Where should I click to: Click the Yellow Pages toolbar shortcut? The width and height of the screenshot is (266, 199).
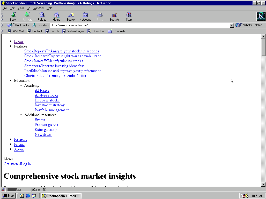pyautogui.click(x=73, y=31)
